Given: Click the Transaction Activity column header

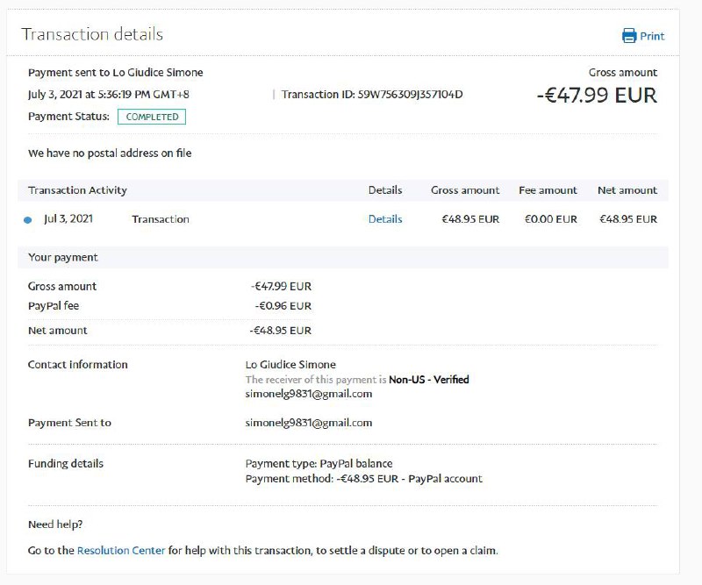Looking at the screenshot, I should click(77, 190).
